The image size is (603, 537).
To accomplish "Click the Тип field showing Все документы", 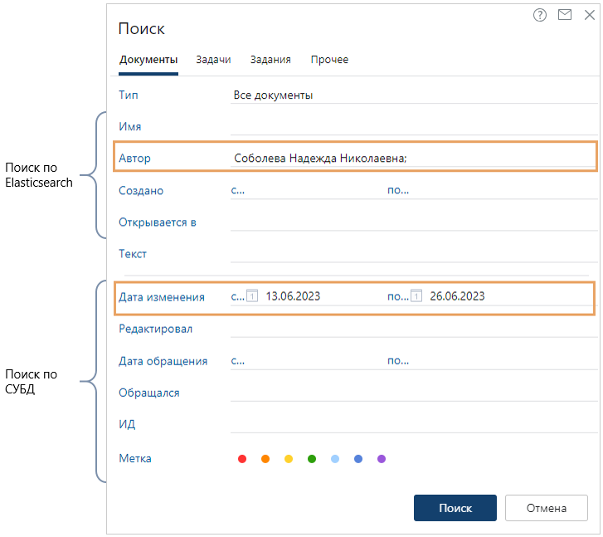I will [411, 95].
